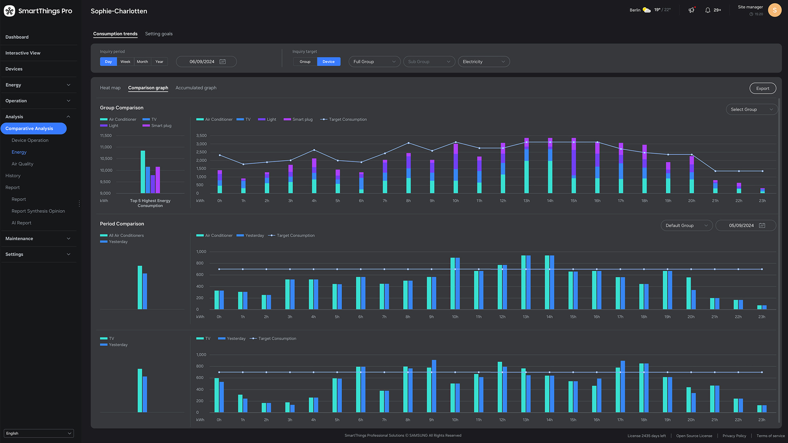Open the Privacy Policy link

[x=734, y=436]
